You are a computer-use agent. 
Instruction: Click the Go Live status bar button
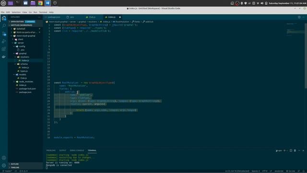pyautogui.click(x=291, y=171)
